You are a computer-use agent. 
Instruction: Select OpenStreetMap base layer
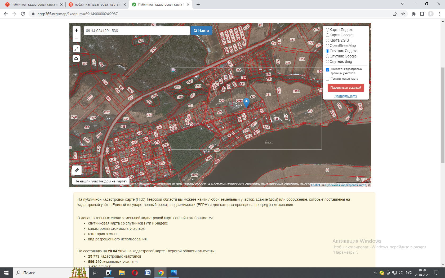(x=327, y=46)
